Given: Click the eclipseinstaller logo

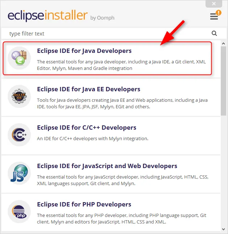Looking at the screenshot, I should pos(47,16).
